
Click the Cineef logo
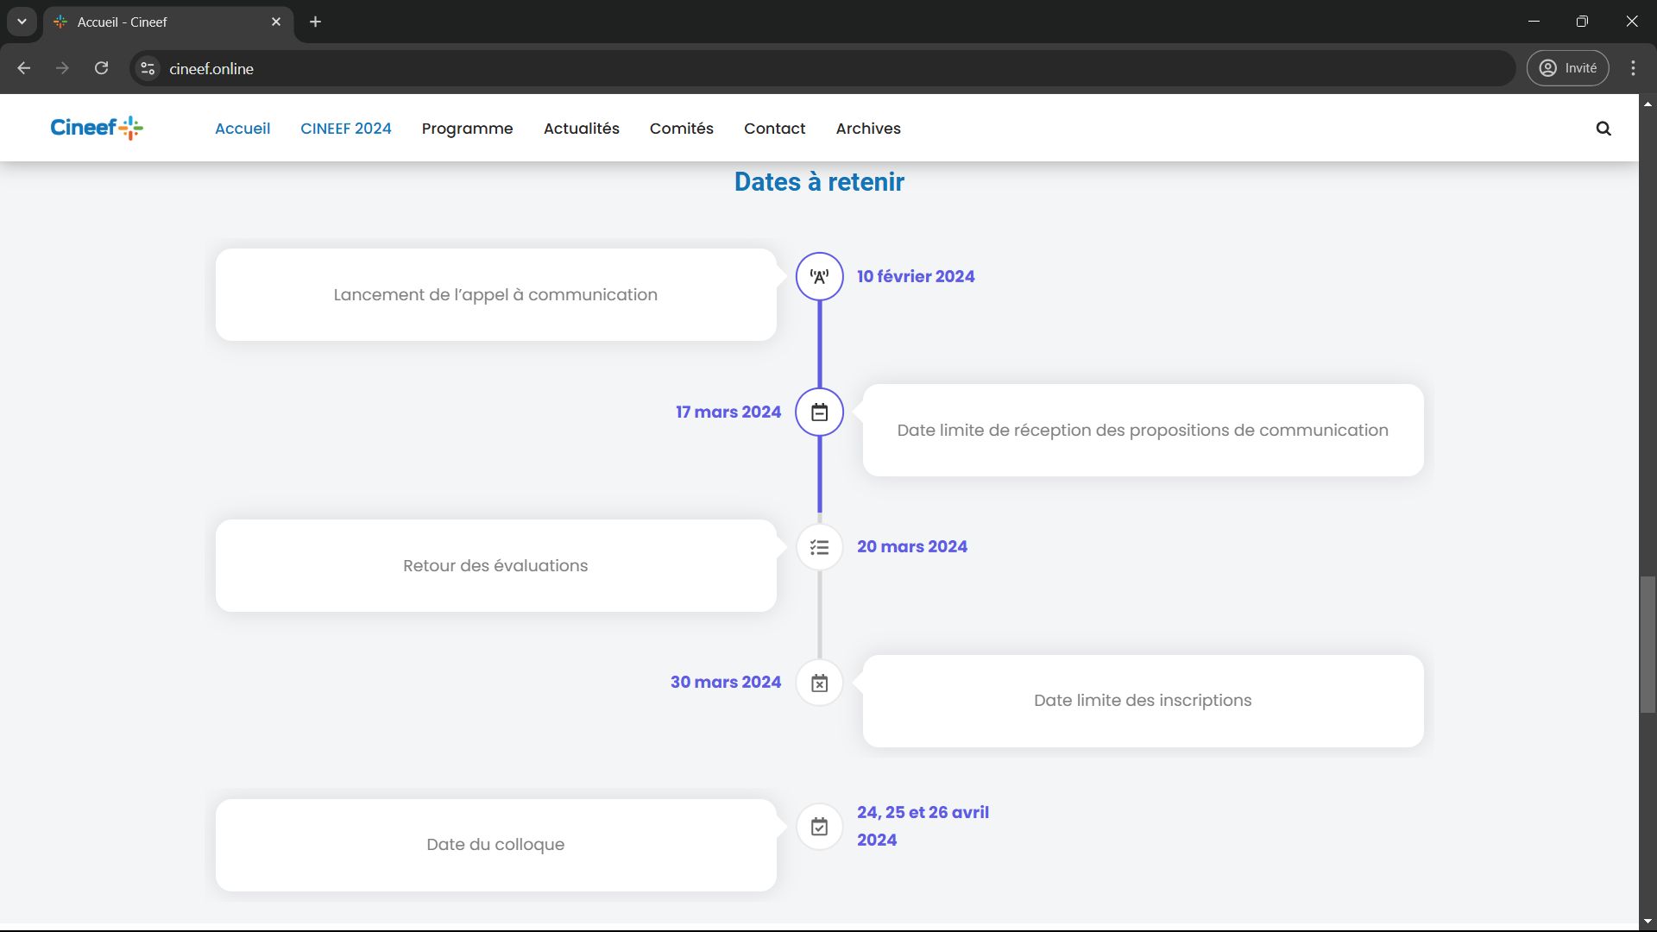click(x=97, y=128)
